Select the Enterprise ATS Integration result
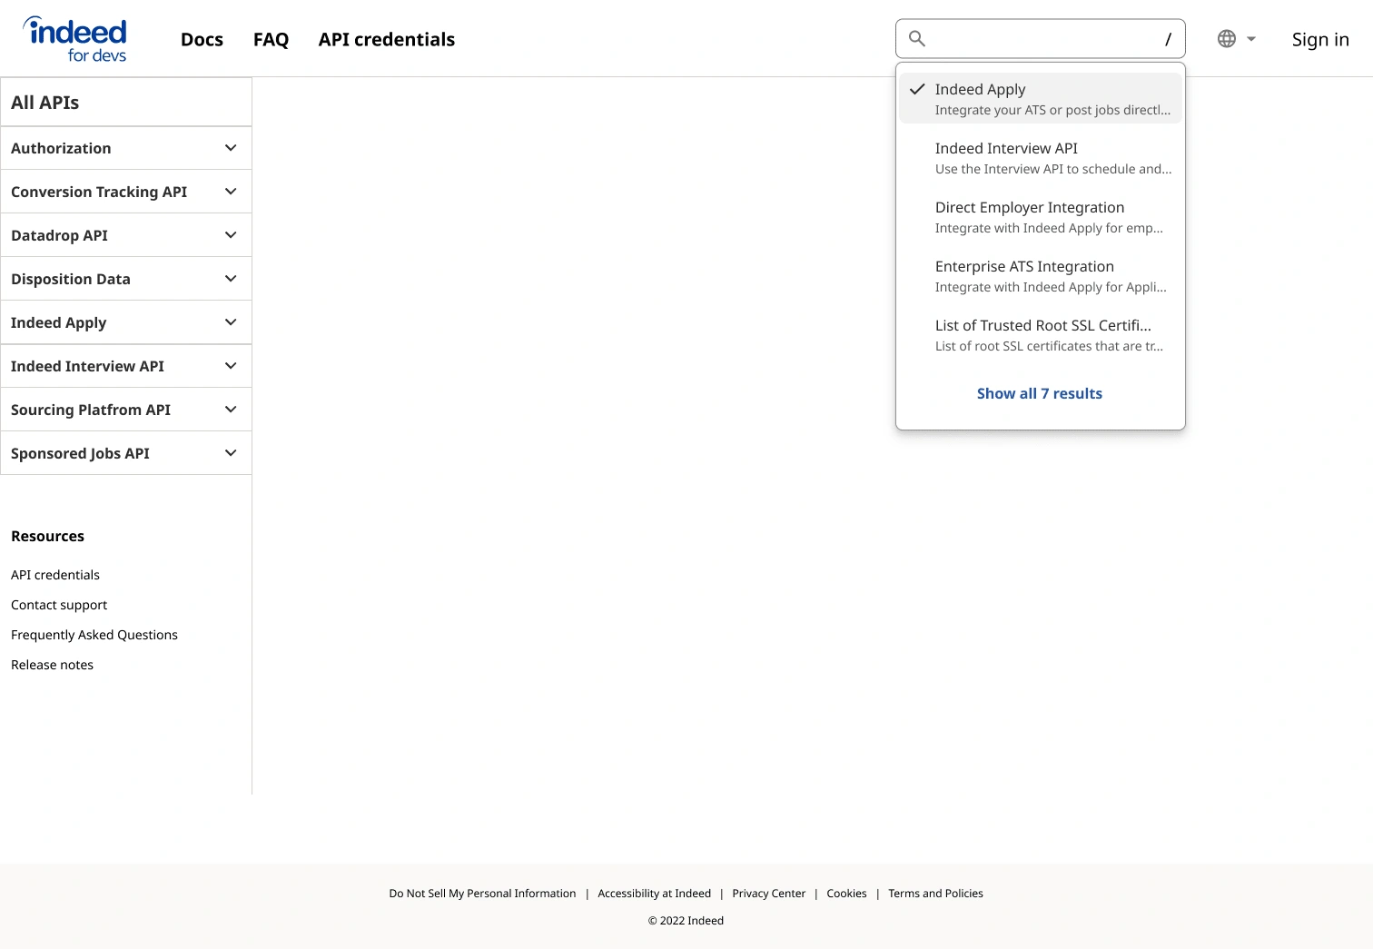 coord(1041,276)
